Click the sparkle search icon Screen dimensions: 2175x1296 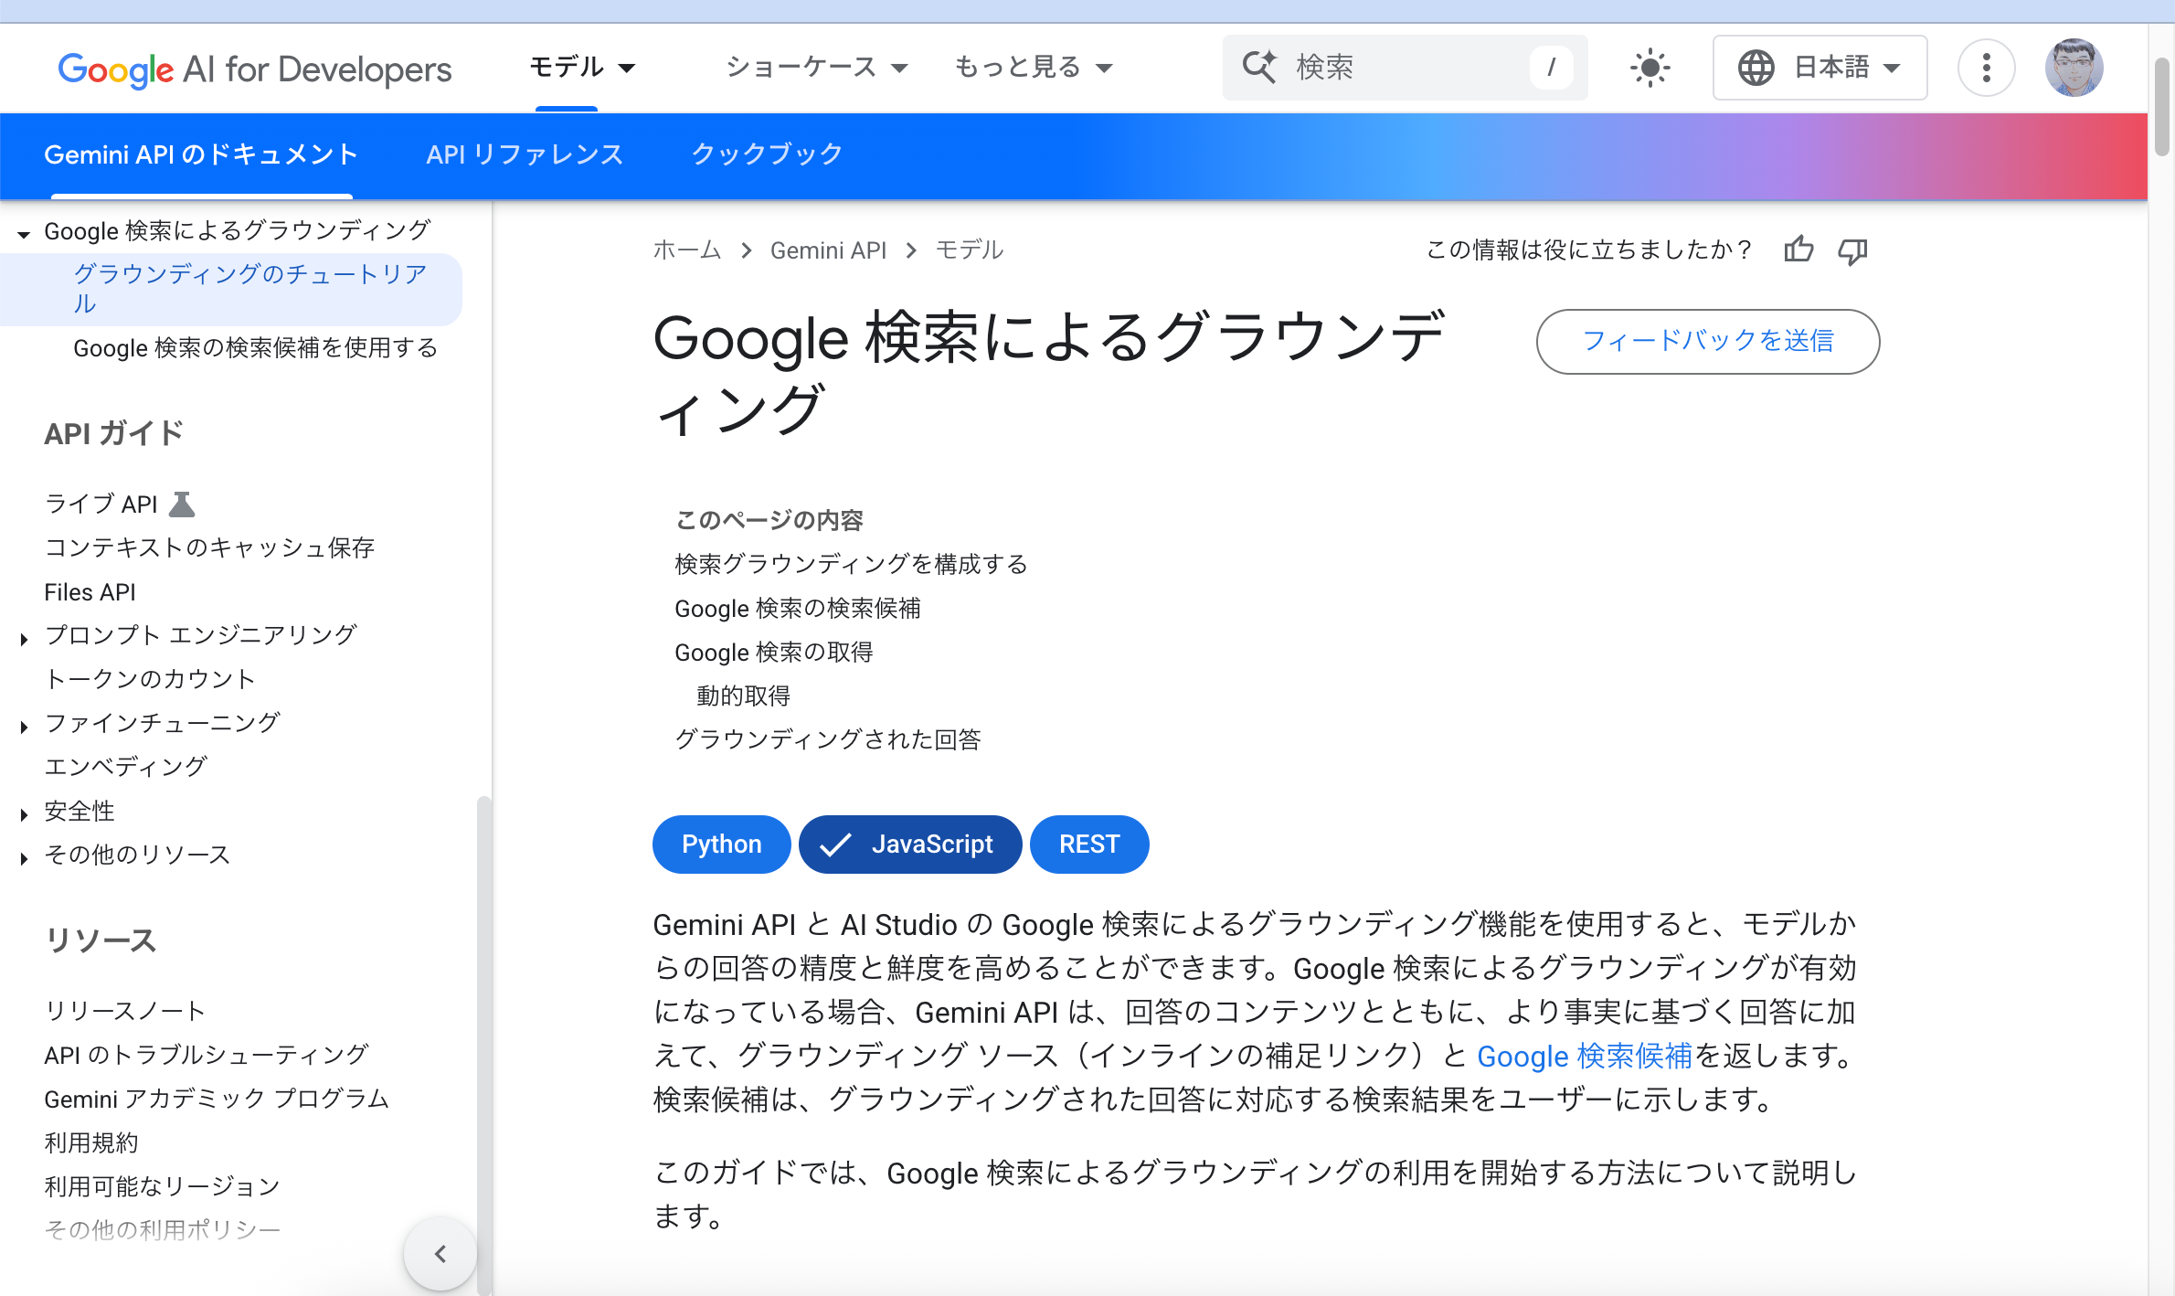[x=1259, y=67]
